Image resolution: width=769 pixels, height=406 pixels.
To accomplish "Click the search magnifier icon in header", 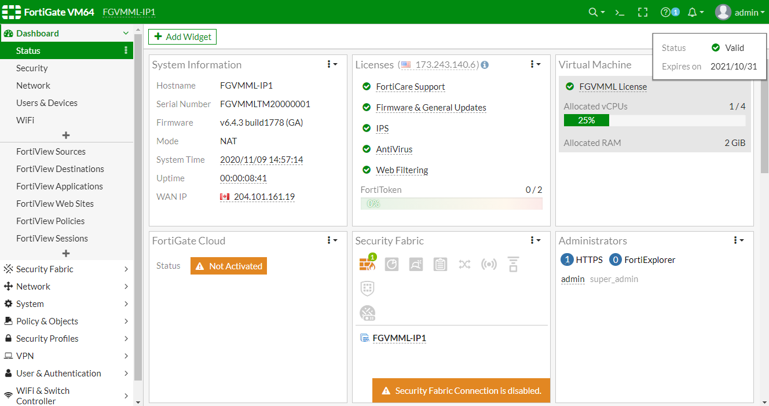I will [x=593, y=12].
